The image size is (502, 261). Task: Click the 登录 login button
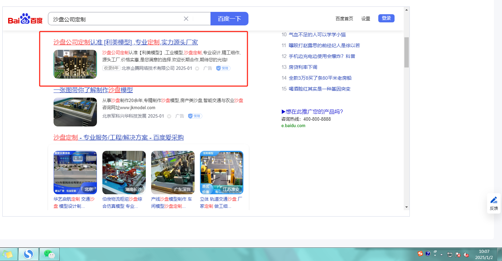coord(386,18)
